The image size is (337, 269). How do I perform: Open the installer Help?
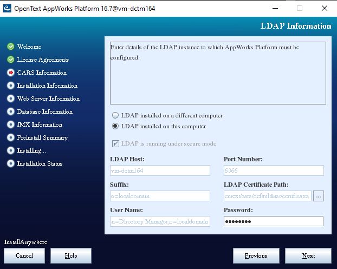(70, 255)
